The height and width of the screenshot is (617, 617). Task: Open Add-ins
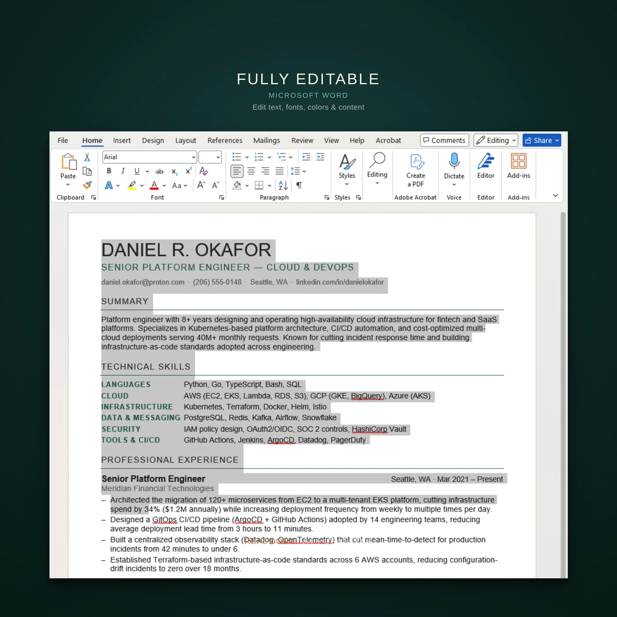(519, 166)
